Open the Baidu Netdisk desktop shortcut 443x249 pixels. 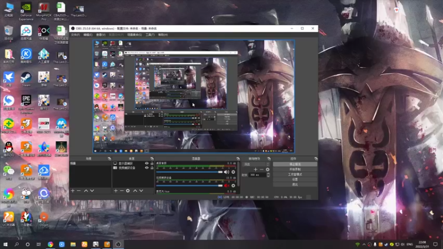(x=26, y=33)
